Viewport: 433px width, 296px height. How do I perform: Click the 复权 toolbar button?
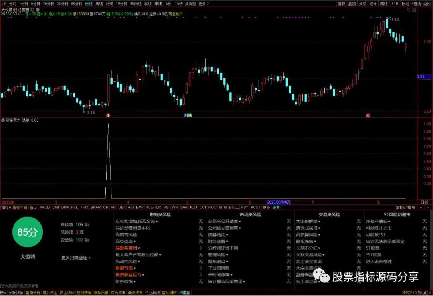pos(342,4)
